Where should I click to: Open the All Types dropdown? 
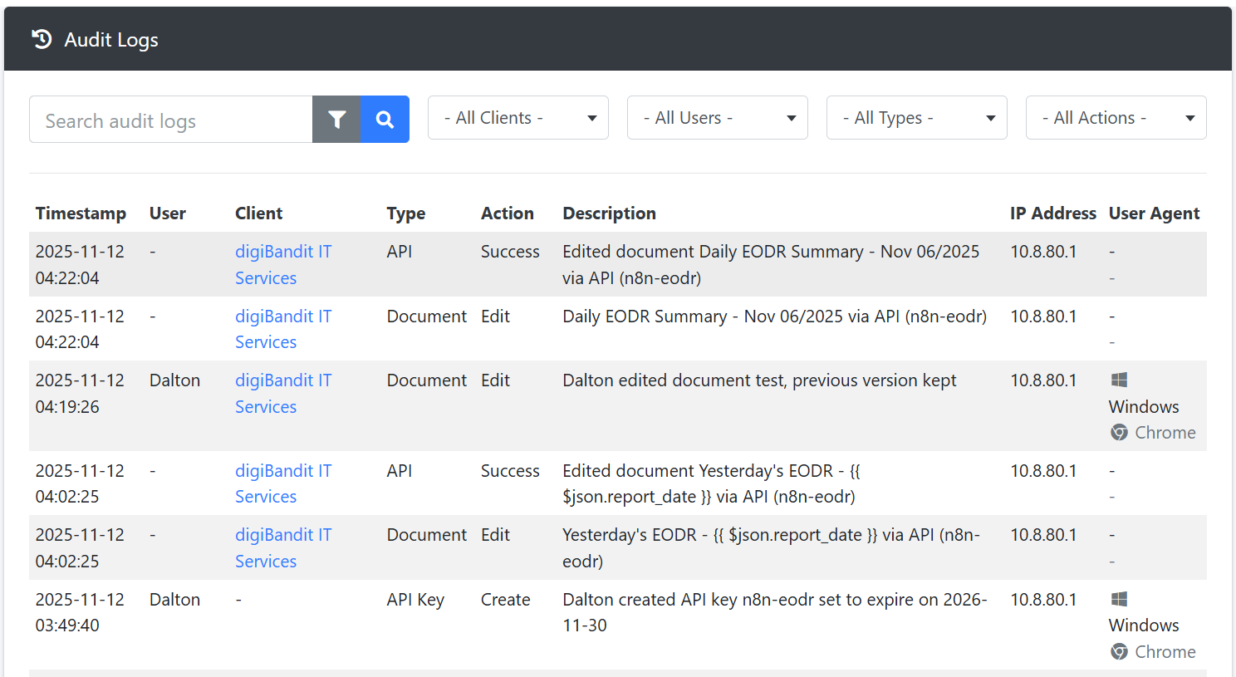click(x=916, y=118)
